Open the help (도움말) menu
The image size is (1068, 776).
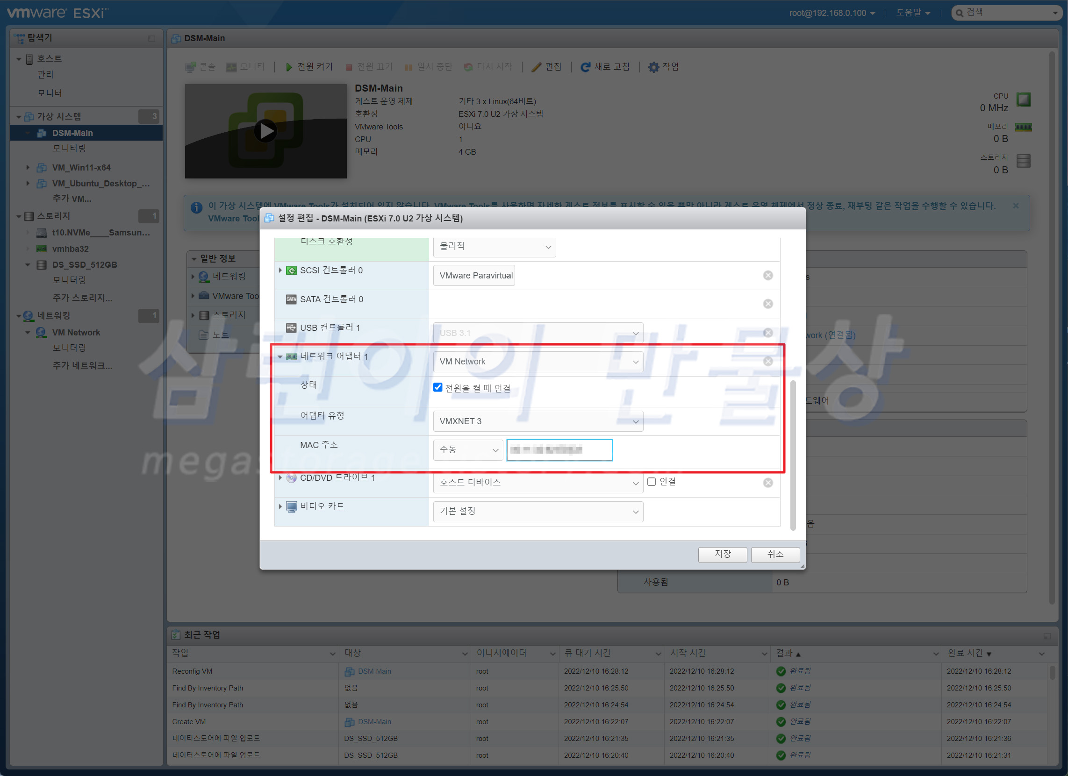(x=913, y=13)
